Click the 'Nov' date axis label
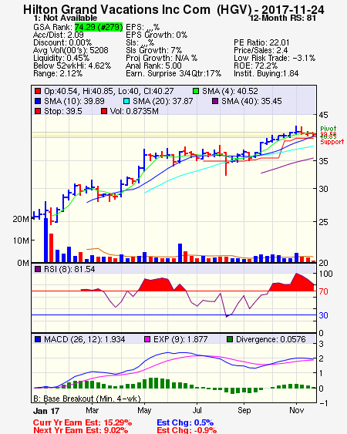 pos(296,410)
